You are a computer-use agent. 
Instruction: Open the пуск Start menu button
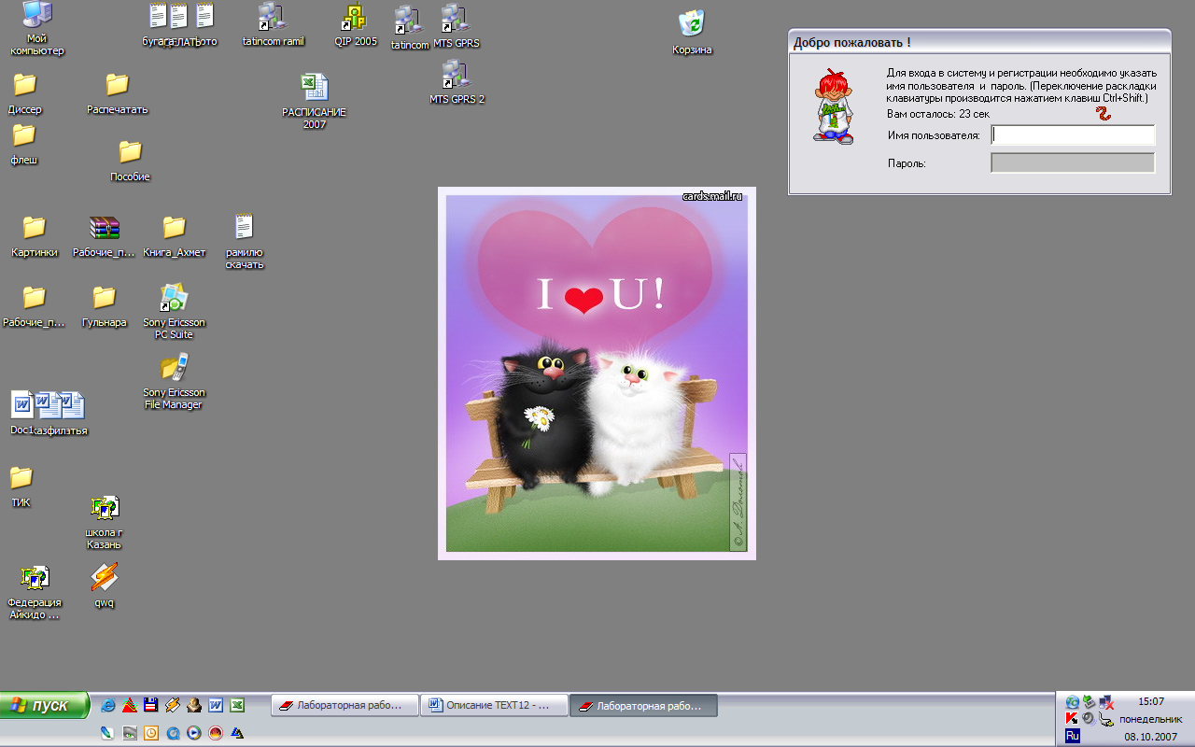click(44, 705)
